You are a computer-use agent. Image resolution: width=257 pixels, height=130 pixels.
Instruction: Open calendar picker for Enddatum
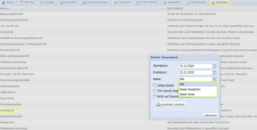214,72
